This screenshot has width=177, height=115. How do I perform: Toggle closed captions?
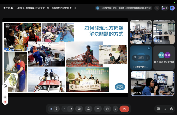(98, 109)
